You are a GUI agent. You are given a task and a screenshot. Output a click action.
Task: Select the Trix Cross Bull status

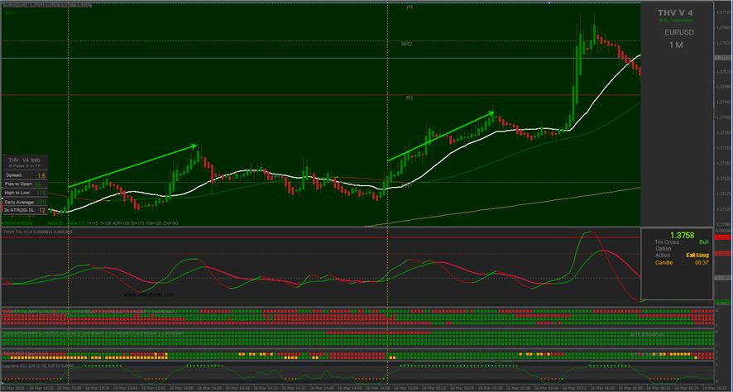pos(703,242)
